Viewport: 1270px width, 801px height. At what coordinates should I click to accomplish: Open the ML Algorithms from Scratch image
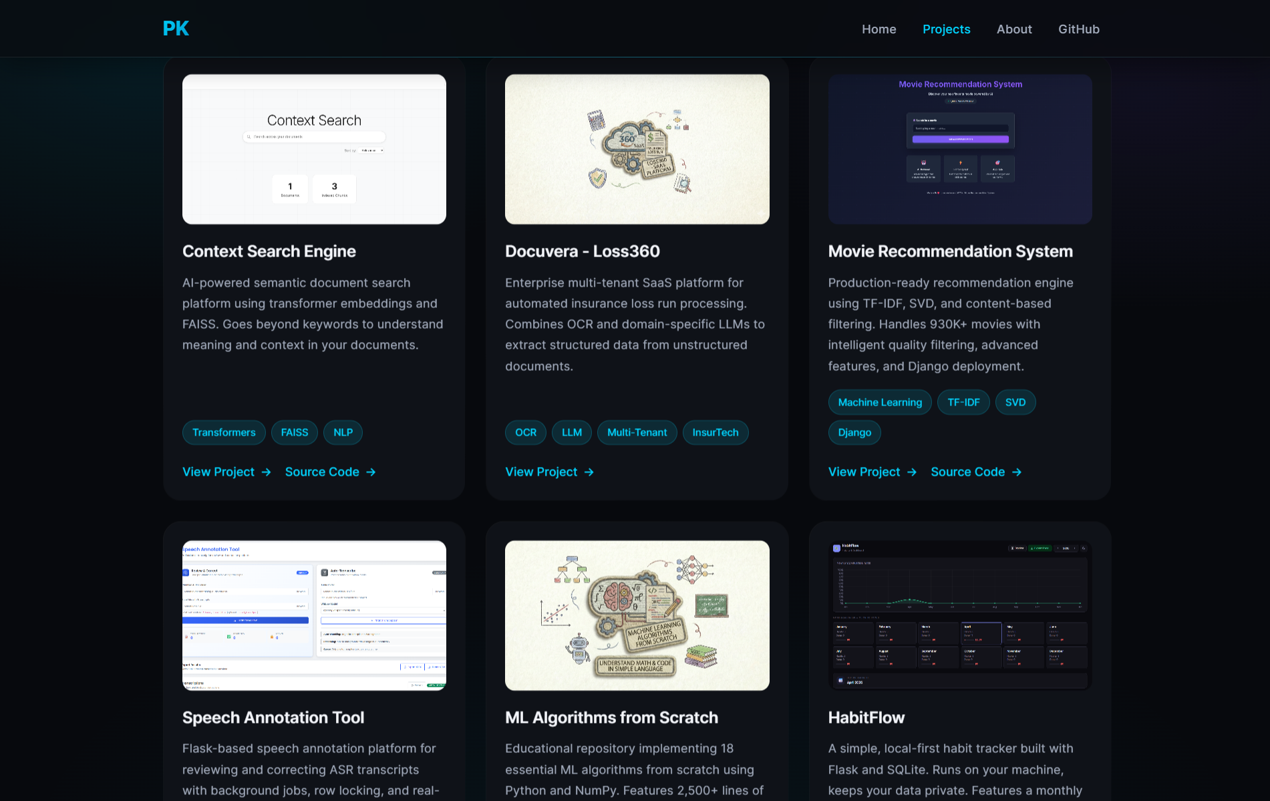tap(637, 615)
